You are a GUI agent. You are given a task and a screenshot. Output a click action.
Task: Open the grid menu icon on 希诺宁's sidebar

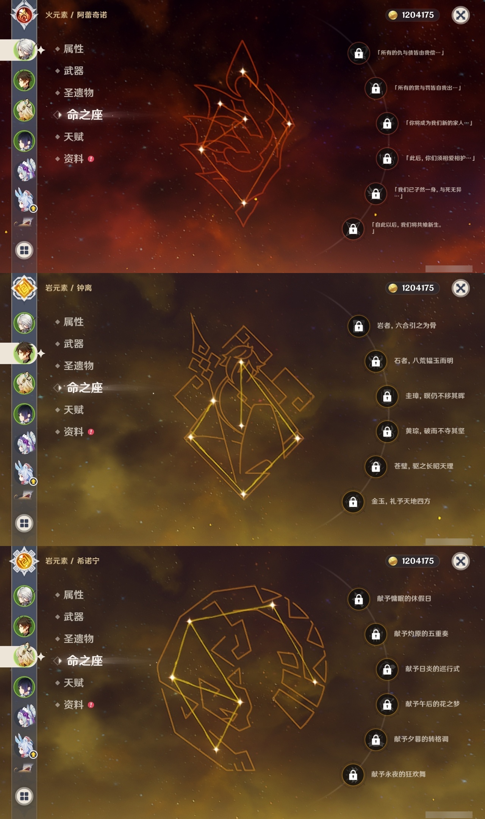[24, 796]
